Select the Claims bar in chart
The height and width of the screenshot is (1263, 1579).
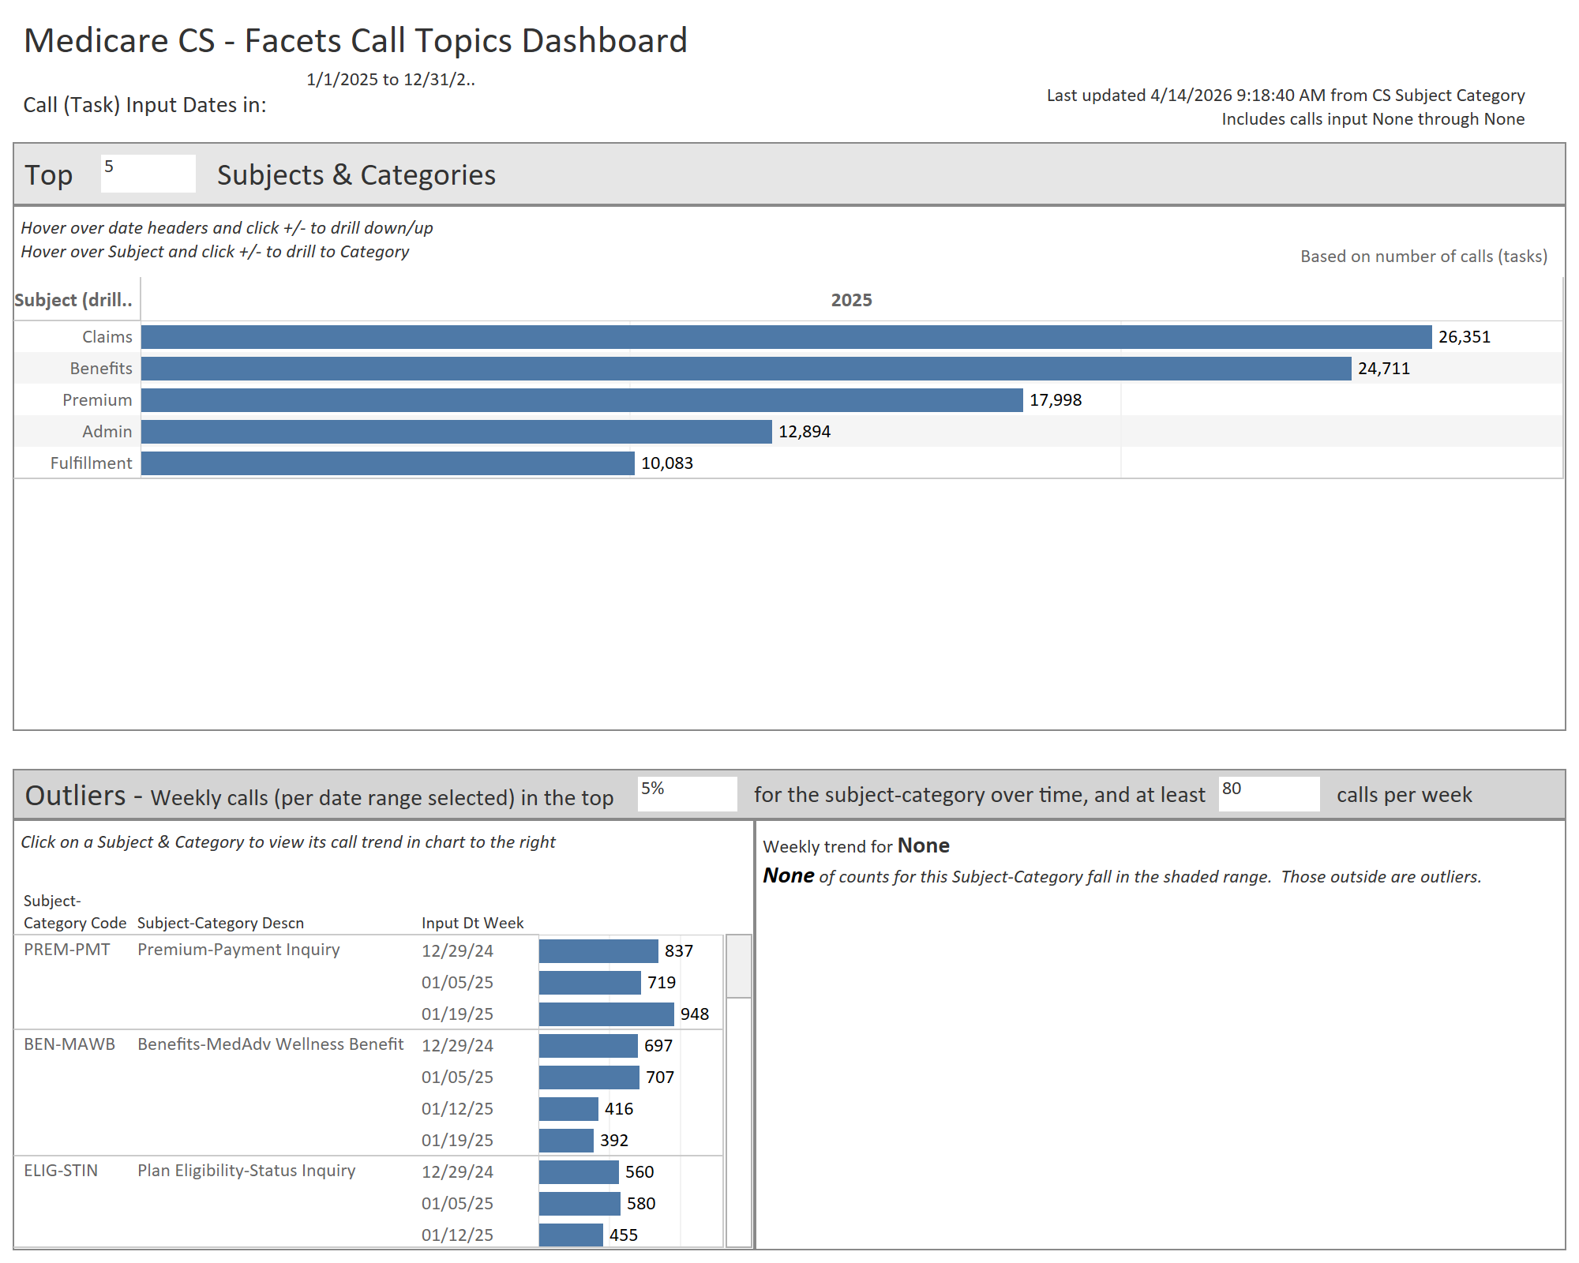[x=786, y=337]
